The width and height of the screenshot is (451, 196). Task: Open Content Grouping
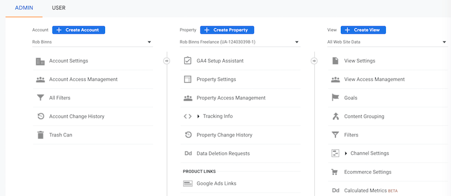364,116
